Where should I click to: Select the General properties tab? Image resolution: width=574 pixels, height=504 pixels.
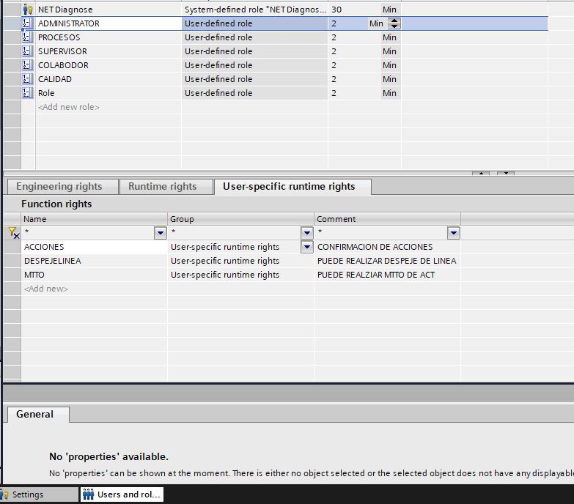click(x=38, y=415)
